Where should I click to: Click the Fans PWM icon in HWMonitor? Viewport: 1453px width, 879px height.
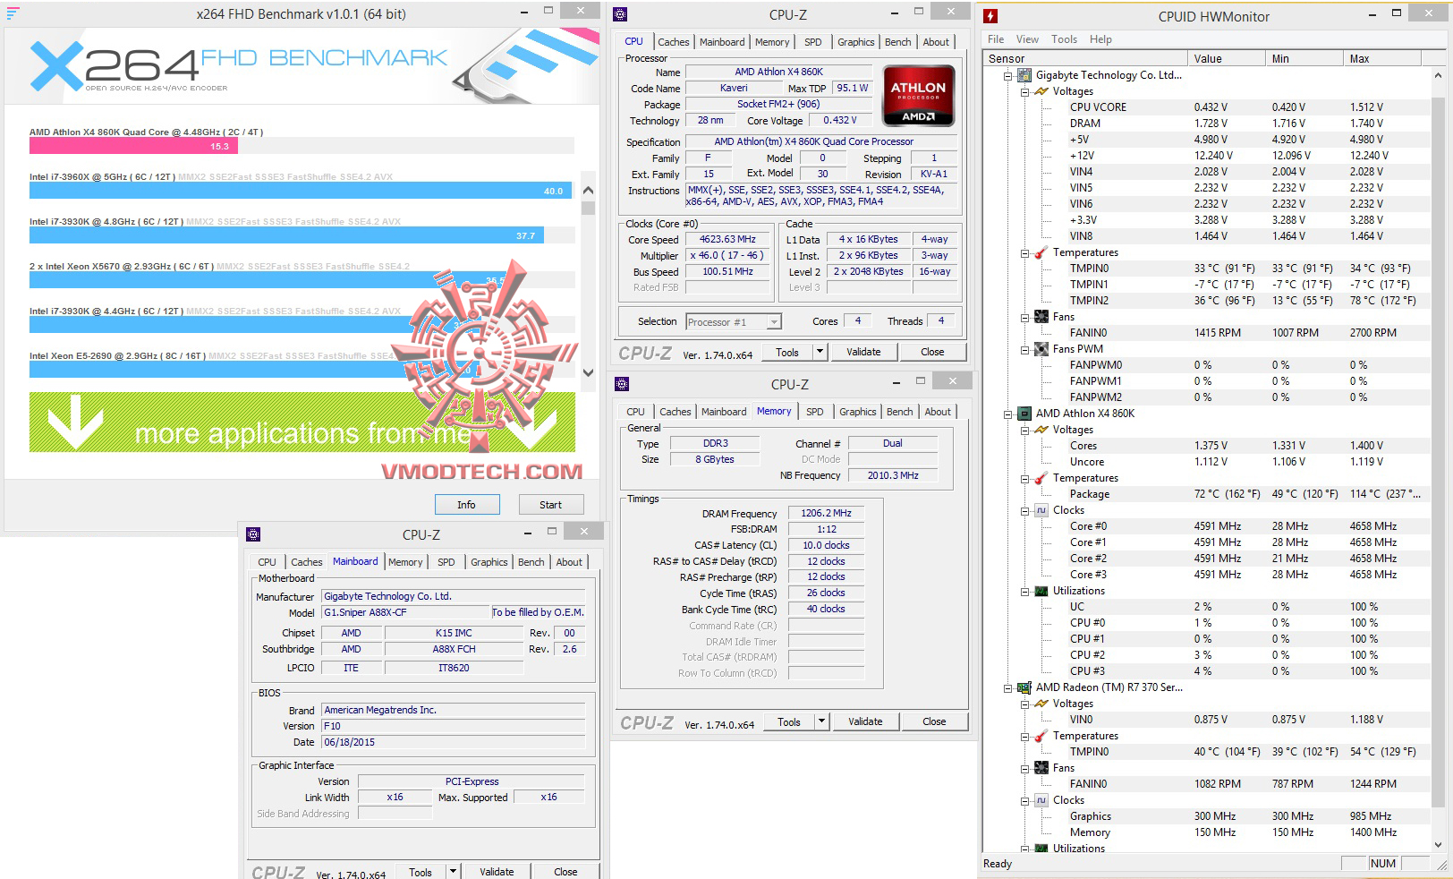click(x=1041, y=349)
